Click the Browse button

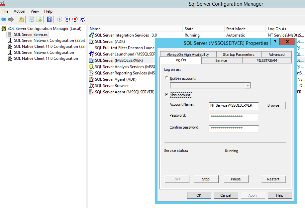click(x=273, y=105)
